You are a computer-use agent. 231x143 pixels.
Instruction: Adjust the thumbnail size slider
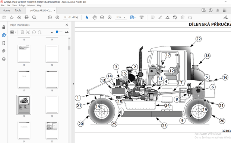coord(57,32)
